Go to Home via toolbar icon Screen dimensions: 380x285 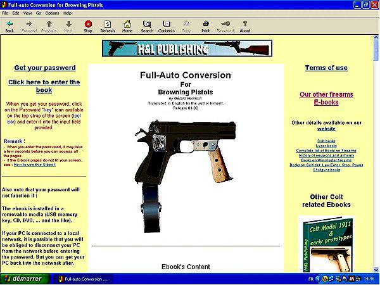click(x=127, y=24)
